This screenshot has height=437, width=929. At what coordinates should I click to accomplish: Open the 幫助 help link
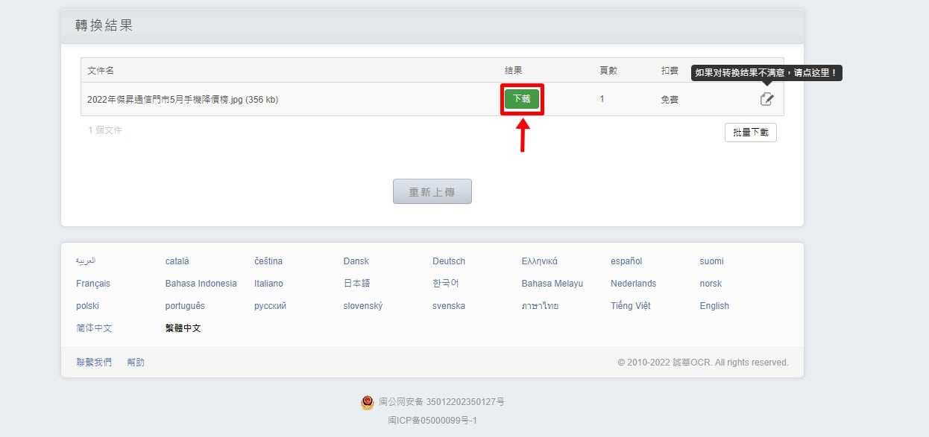coord(136,363)
